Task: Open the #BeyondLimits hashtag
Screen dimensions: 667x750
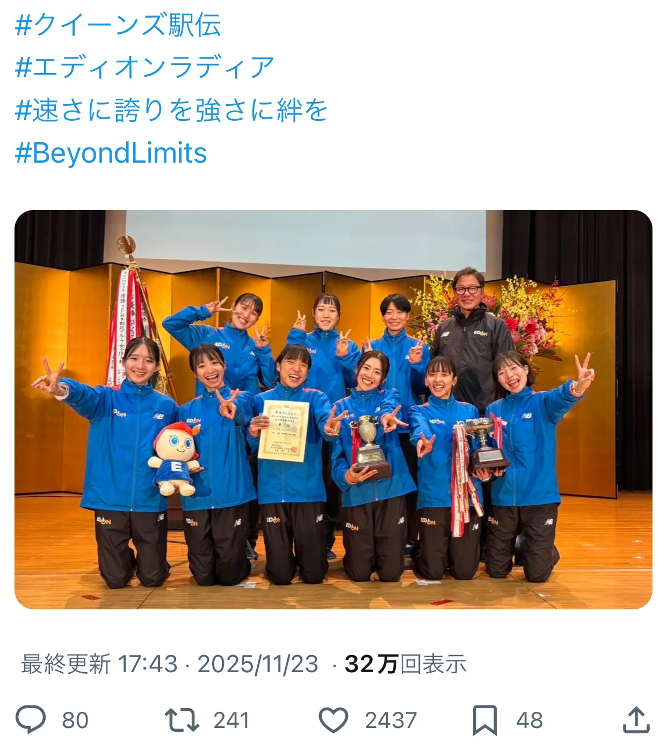Action: pos(111,153)
